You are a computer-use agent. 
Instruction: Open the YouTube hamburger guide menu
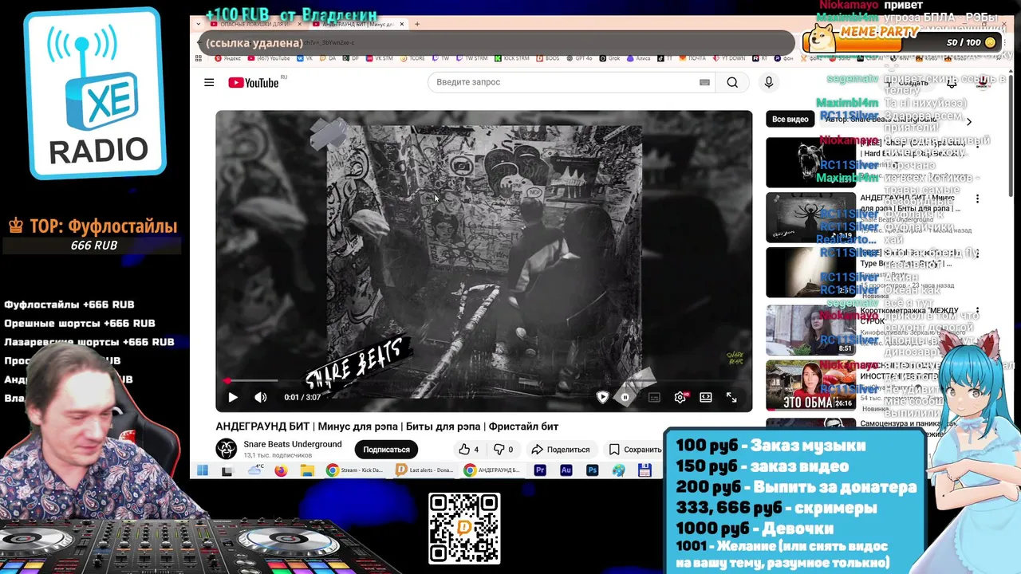[209, 82]
